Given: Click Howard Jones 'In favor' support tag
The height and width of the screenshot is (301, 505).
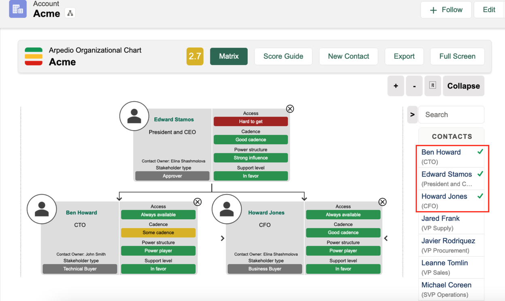Looking at the screenshot, I should coord(343,269).
